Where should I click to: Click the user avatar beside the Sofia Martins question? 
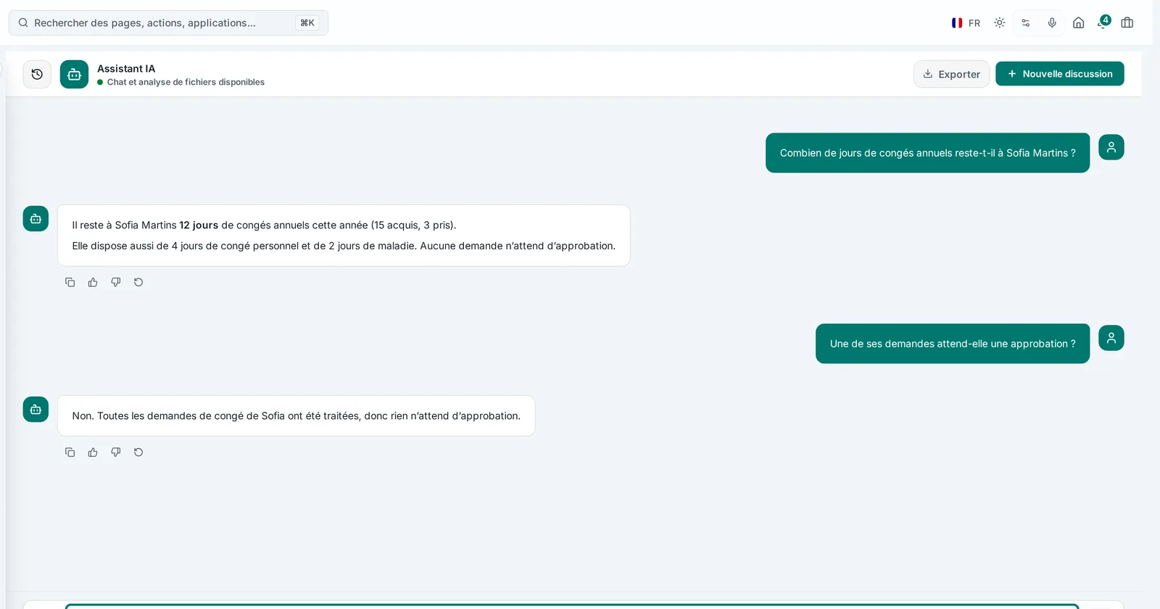pos(1111,147)
